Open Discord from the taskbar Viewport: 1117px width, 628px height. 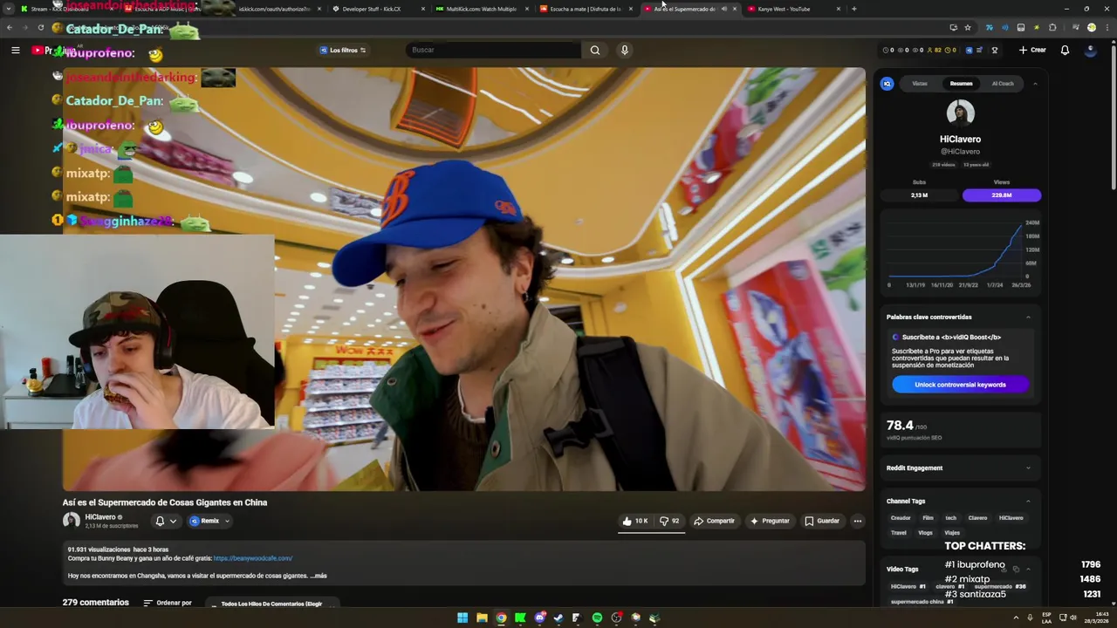539,618
